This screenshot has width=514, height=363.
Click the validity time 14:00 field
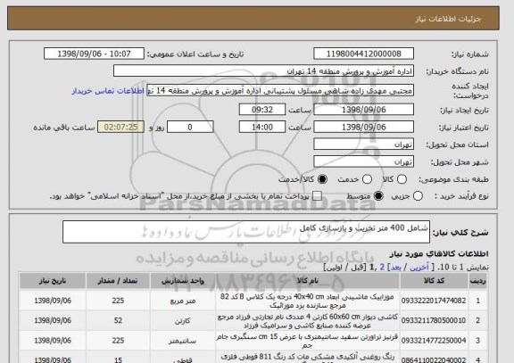click(x=262, y=127)
